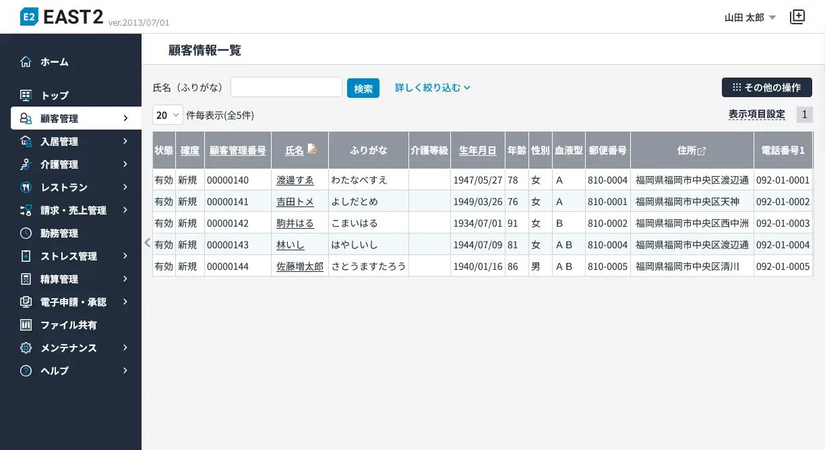Collapse the sidebar with the left chevron
The image size is (825, 450).
click(148, 243)
